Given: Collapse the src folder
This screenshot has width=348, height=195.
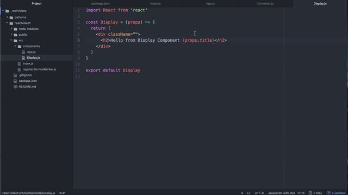Looking at the screenshot, I should tap(11, 40).
